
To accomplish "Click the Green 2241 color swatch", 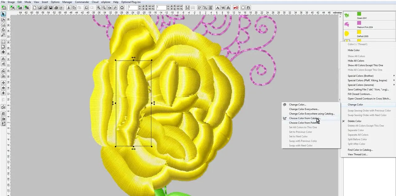I will point(359,14).
